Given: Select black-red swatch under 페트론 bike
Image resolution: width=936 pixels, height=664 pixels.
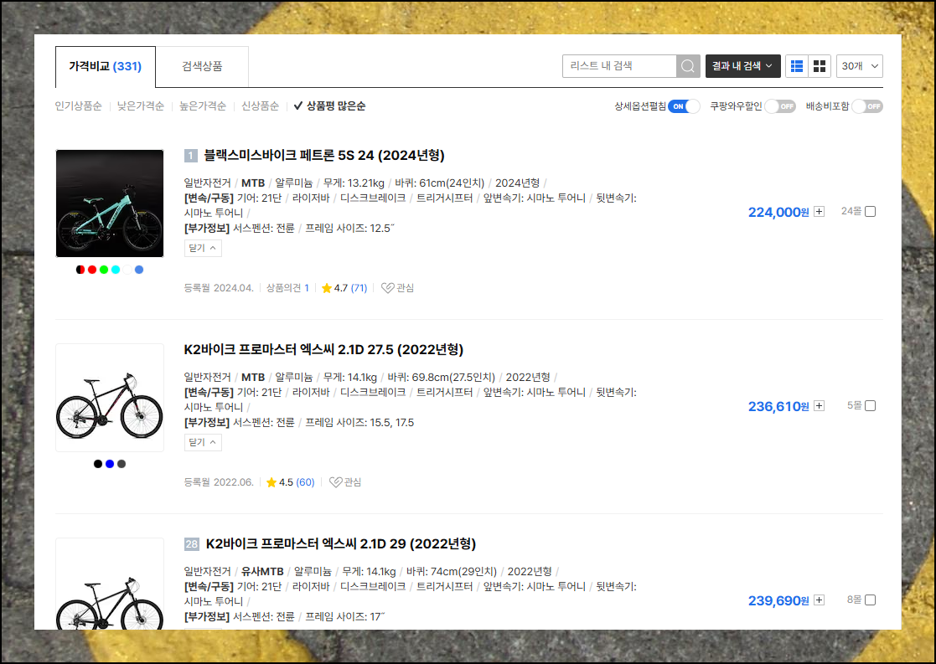Looking at the screenshot, I should (x=80, y=270).
